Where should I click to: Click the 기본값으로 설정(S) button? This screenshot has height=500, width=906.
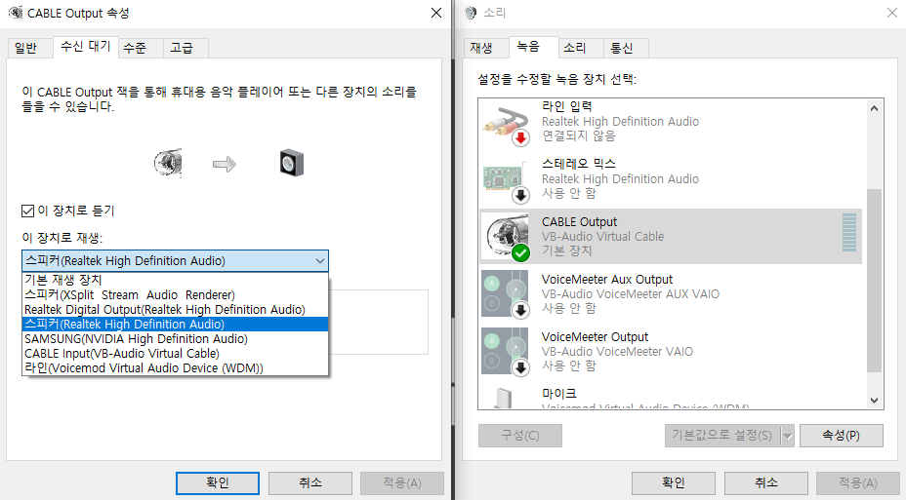(722, 436)
